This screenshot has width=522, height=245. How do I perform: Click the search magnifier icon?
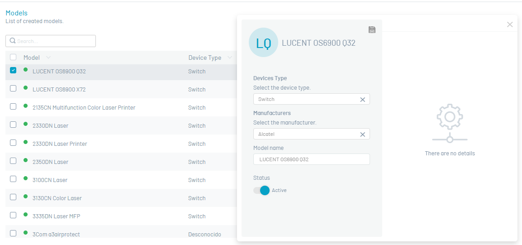(x=13, y=41)
